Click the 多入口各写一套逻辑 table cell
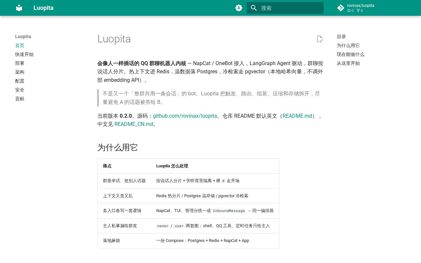This screenshot has width=421, height=263. (x=124, y=211)
